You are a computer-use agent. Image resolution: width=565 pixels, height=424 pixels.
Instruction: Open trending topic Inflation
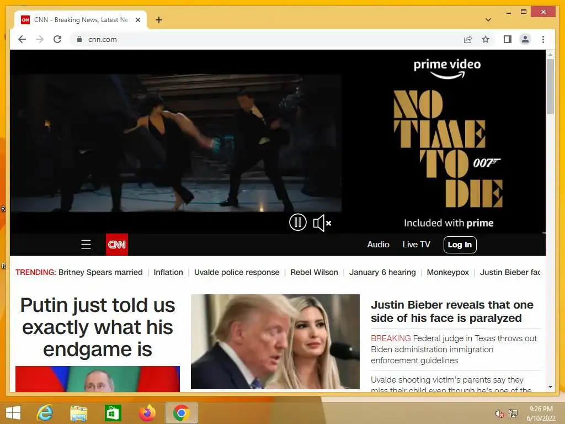click(x=168, y=272)
